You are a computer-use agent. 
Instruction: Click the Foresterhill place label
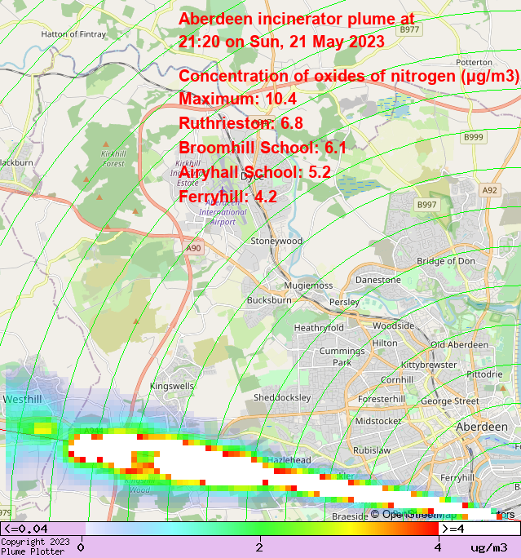pos(382,399)
